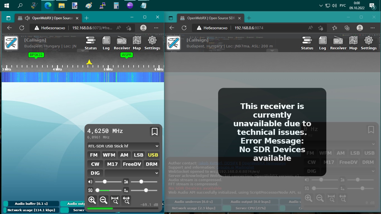Viewport: 381px width, 214px height.
Task: Expand the header arrow below Budapest, Hungary | Loc: JN
Action: pyautogui.click(x=83, y=50)
